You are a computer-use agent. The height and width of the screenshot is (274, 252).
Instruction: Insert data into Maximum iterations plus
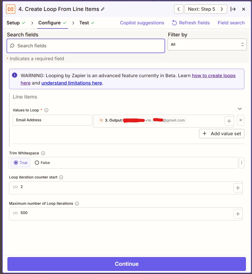pyautogui.click(x=238, y=214)
